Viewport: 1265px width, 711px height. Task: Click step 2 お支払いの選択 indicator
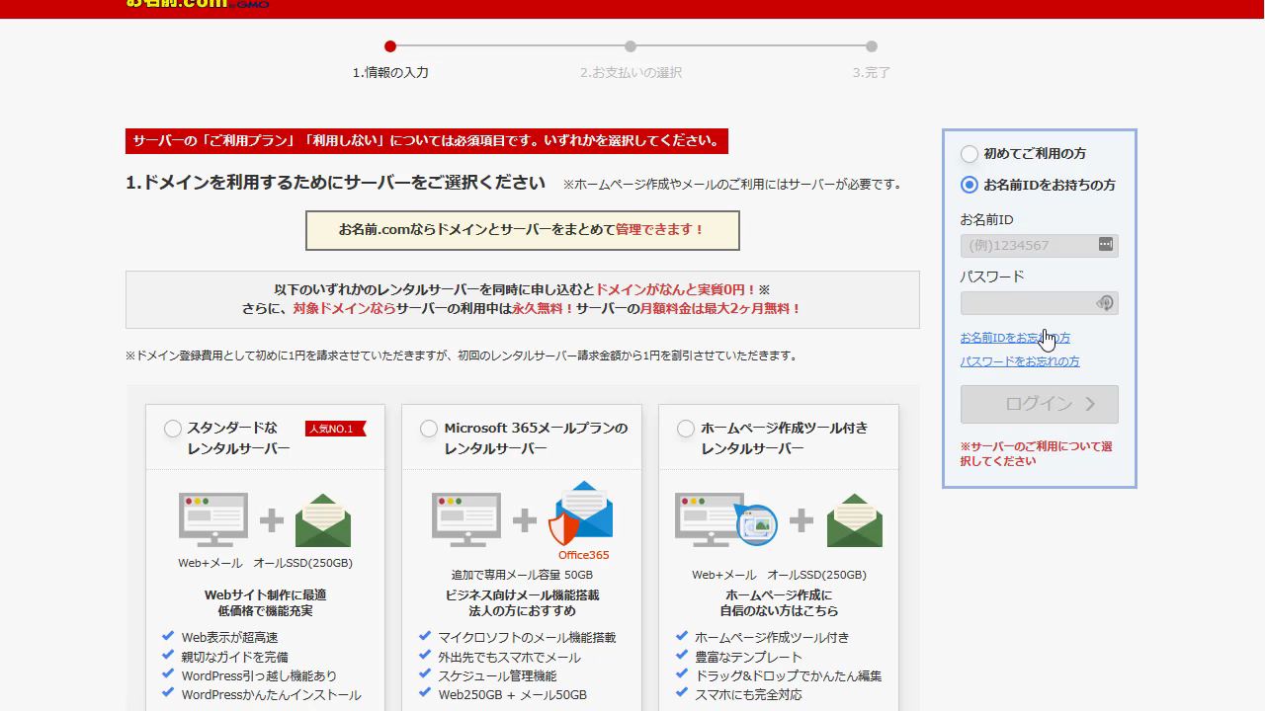(631, 46)
